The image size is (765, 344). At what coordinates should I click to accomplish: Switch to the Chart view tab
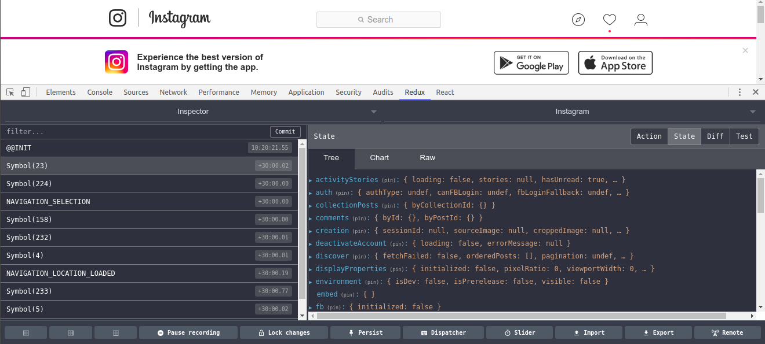(380, 158)
